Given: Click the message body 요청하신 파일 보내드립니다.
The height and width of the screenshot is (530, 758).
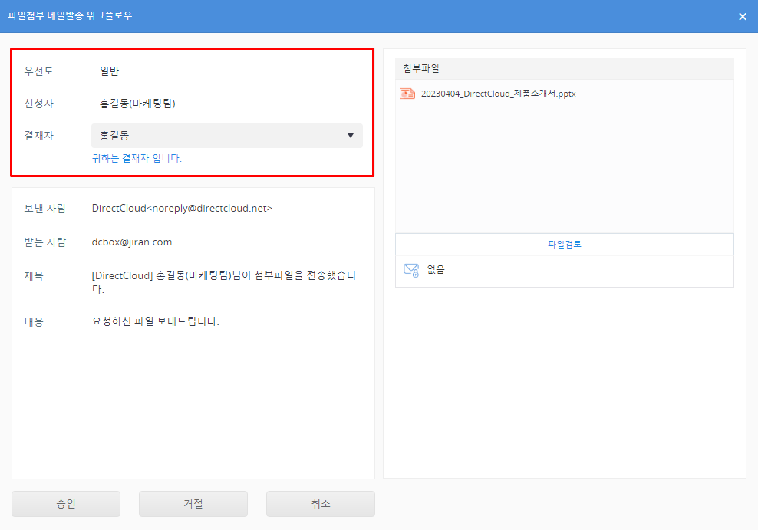Looking at the screenshot, I should (156, 321).
